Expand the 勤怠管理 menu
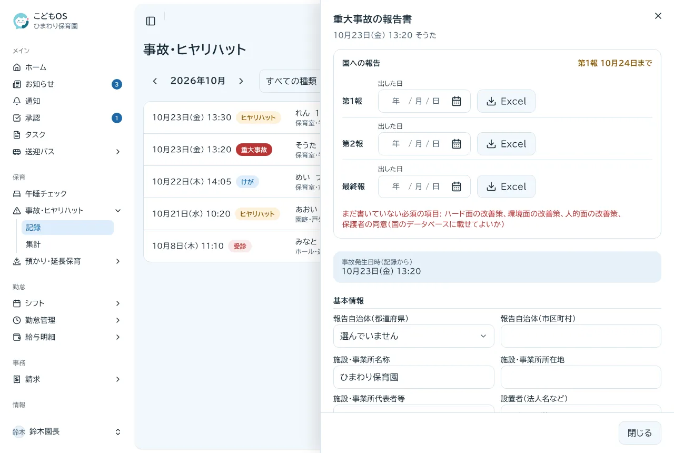The height and width of the screenshot is (453, 674). point(67,320)
